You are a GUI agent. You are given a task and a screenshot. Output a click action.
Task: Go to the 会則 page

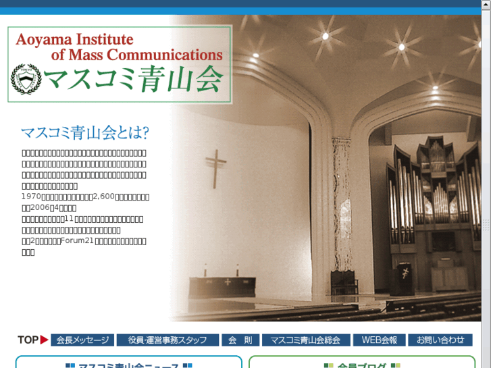click(x=240, y=340)
